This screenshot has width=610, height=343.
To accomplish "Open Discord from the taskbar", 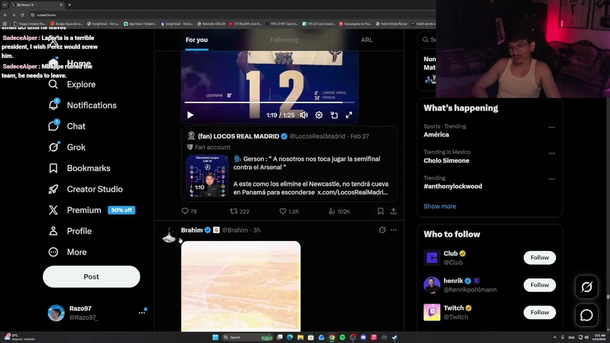I will pyautogui.click(x=363, y=337).
